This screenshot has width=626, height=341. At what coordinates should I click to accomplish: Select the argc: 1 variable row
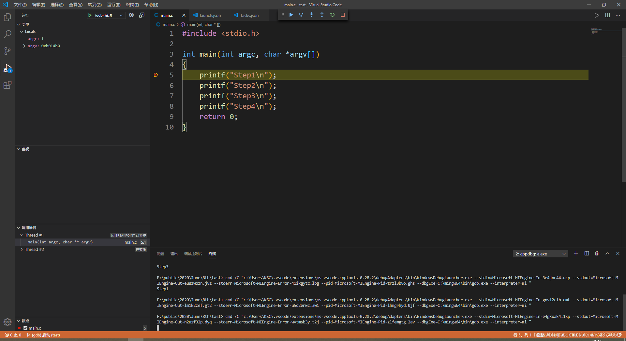click(x=83, y=39)
